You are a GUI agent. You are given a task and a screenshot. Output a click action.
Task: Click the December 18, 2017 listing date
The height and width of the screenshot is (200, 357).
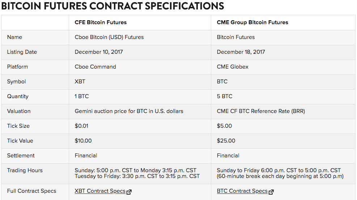(x=241, y=52)
